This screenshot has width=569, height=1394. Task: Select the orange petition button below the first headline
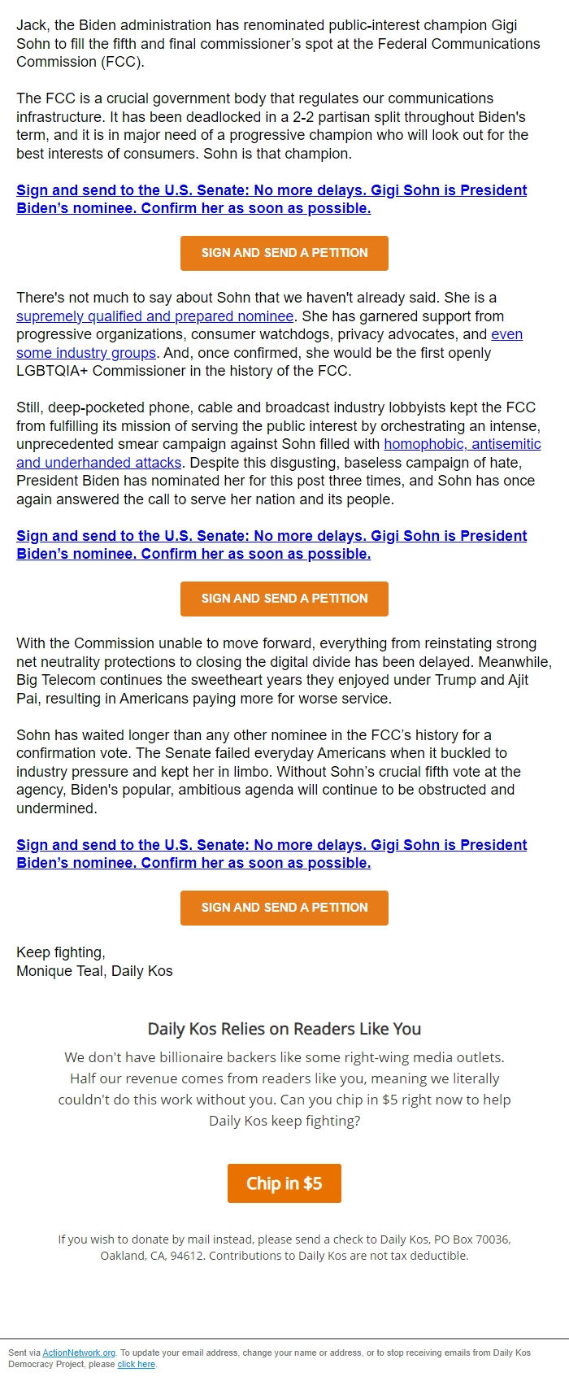[x=284, y=253]
